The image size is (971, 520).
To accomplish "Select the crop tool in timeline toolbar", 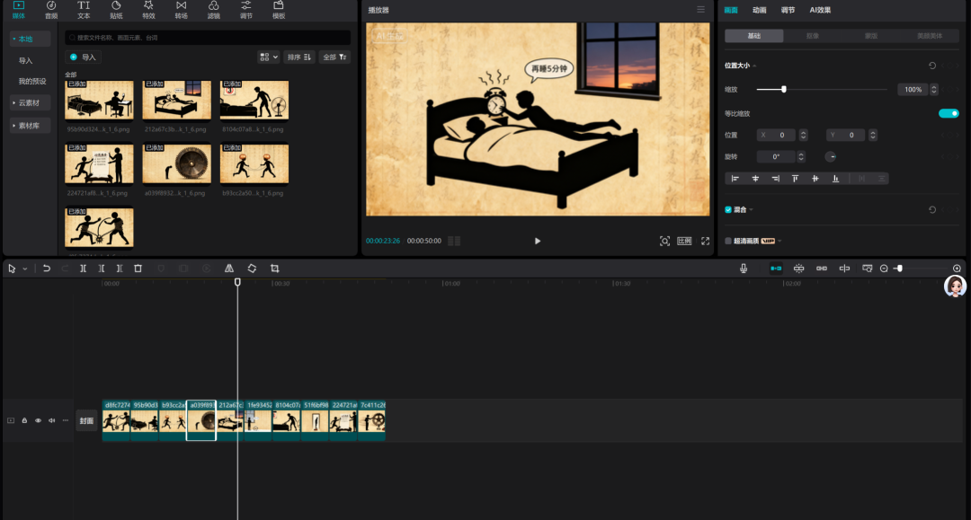I will click(x=274, y=269).
